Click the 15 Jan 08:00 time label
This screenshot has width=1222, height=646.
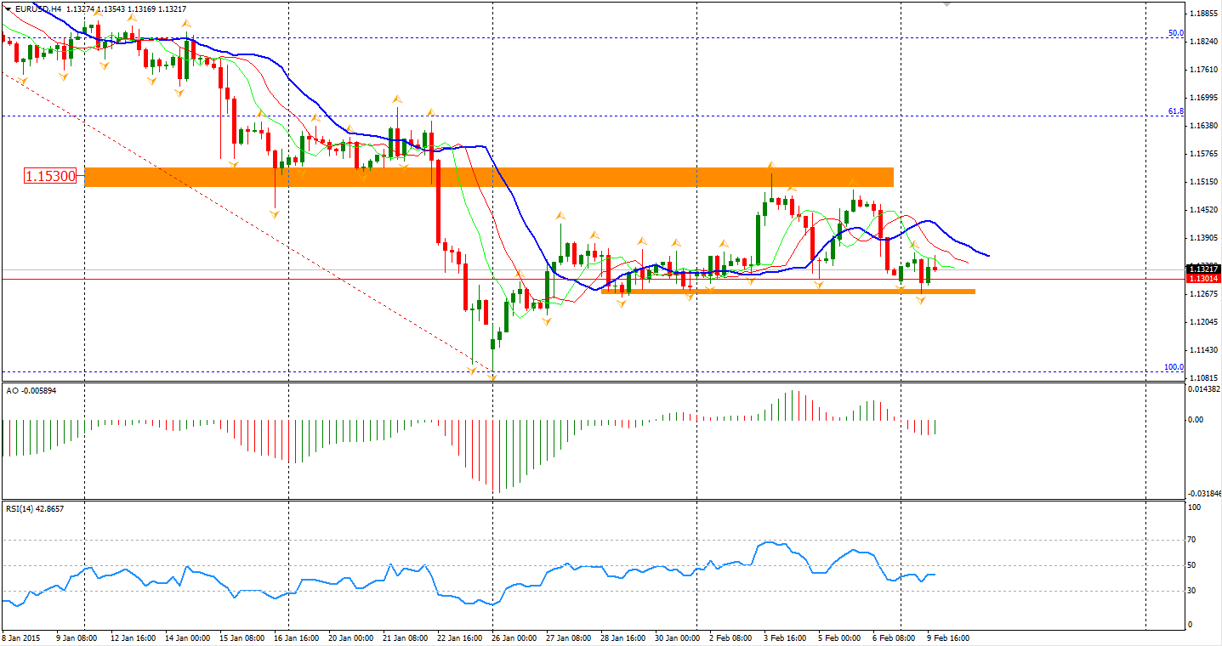242,637
